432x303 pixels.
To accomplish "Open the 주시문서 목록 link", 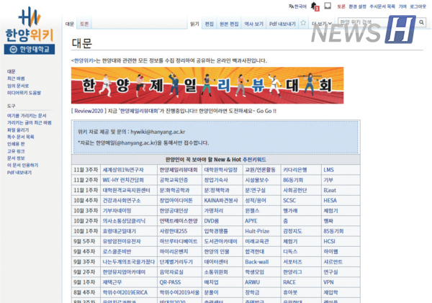I will click(x=382, y=6).
